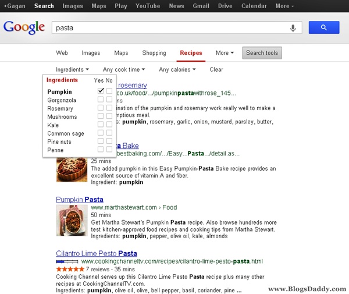Open the Cilantro Lime Pesto Pasta link
This screenshot has height=294, width=349.
click(97, 253)
